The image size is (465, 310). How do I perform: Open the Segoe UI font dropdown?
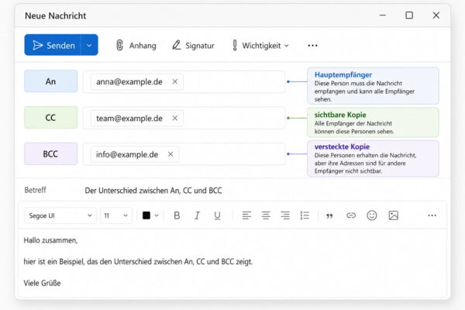60,215
